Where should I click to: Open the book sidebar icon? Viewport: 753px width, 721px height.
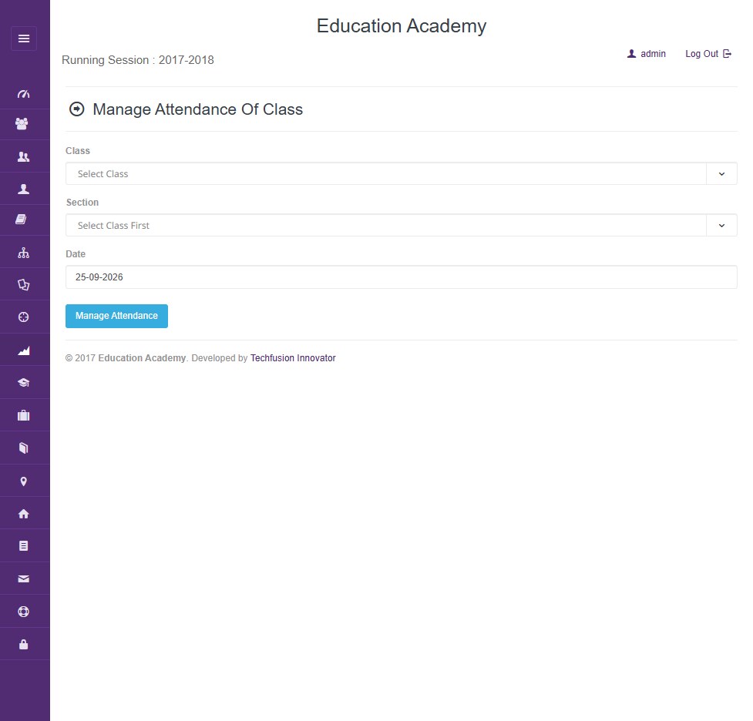tap(21, 220)
